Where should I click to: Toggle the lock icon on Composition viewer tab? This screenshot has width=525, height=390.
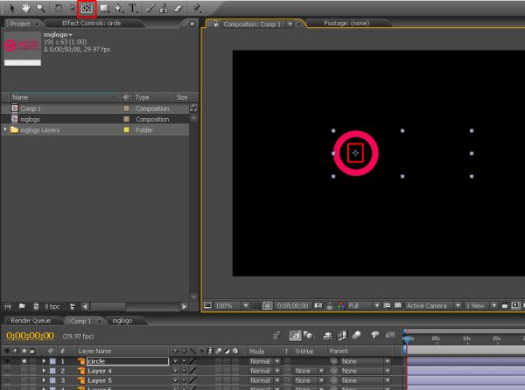216,24
